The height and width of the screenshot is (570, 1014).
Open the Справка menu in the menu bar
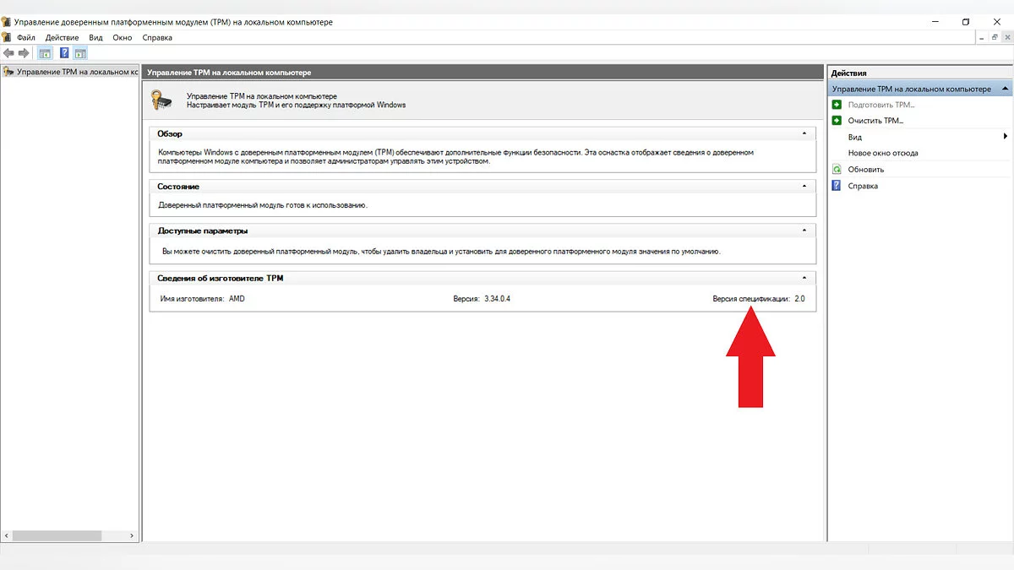157,37
